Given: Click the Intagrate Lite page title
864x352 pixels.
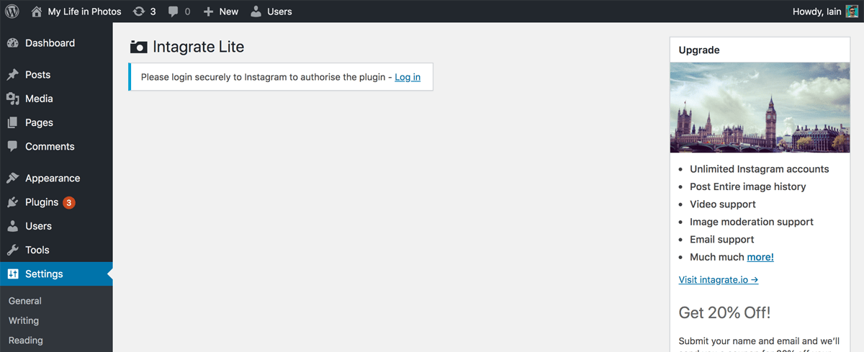Looking at the screenshot, I should pyautogui.click(x=199, y=48).
